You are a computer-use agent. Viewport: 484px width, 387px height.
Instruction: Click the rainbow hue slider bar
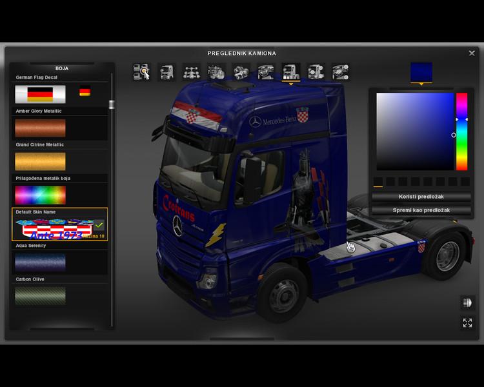click(461, 132)
